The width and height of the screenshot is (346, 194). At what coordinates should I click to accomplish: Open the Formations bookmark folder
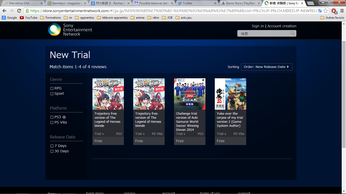click(x=50, y=18)
